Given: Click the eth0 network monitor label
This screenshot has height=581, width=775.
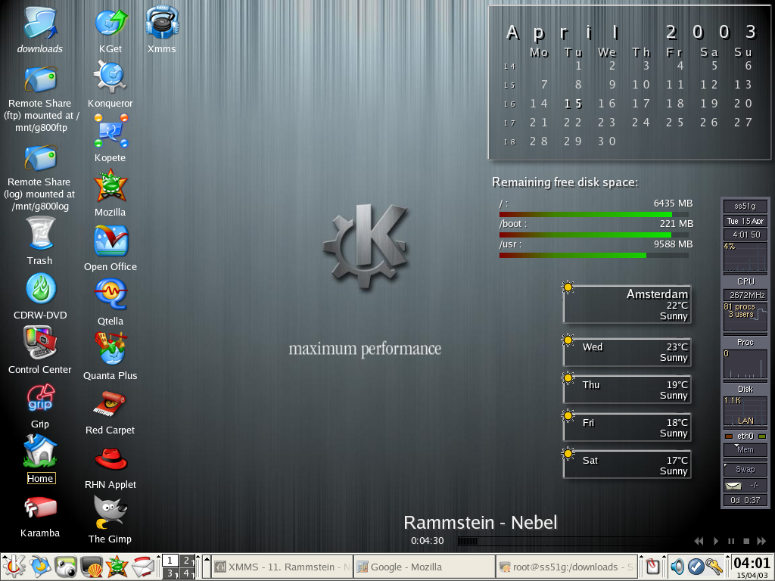Looking at the screenshot, I should coord(745,437).
